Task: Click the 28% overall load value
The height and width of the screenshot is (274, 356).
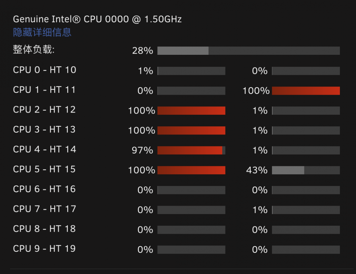Action: click(x=143, y=51)
